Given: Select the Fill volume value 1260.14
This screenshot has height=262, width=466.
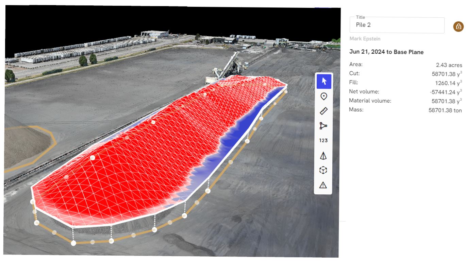Looking at the screenshot, I should tap(448, 83).
